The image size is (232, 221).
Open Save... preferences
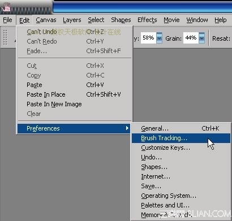181,186
